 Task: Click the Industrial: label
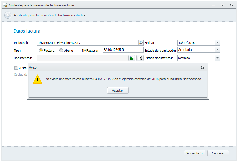21,43
